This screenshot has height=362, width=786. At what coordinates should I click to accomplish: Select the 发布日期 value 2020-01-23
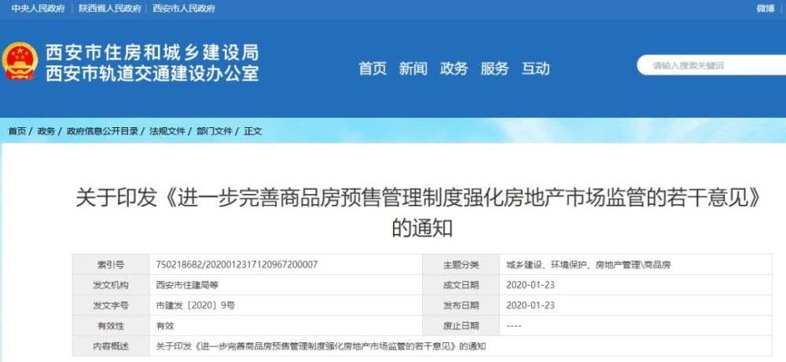[531, 305]
